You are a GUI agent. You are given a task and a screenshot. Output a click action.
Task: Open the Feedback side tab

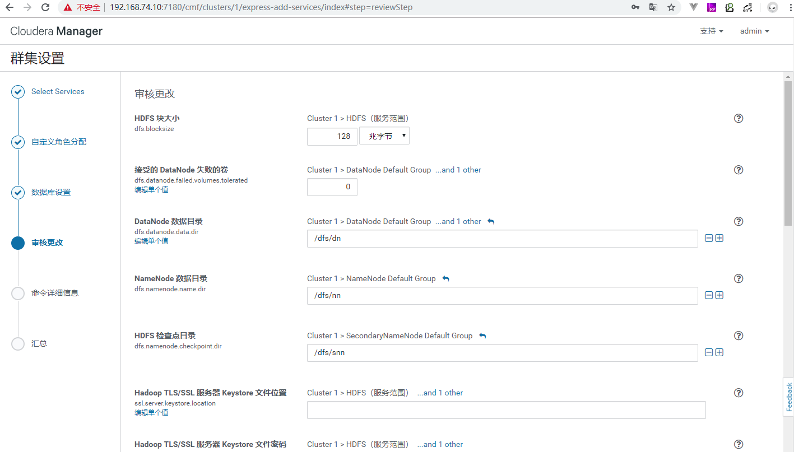click(789, 397)
